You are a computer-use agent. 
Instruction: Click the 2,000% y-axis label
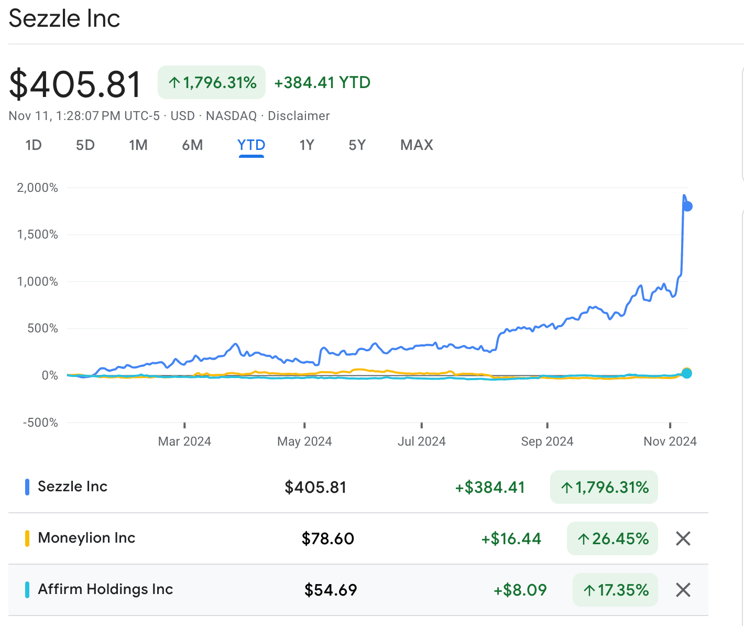(37, 188)
